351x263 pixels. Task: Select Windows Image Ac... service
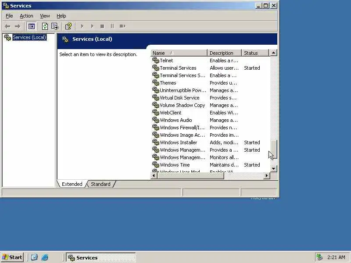tap(182, 135)
